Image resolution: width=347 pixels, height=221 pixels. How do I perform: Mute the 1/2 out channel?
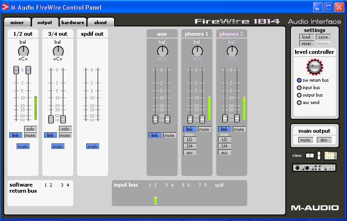[x=31, y=135]
